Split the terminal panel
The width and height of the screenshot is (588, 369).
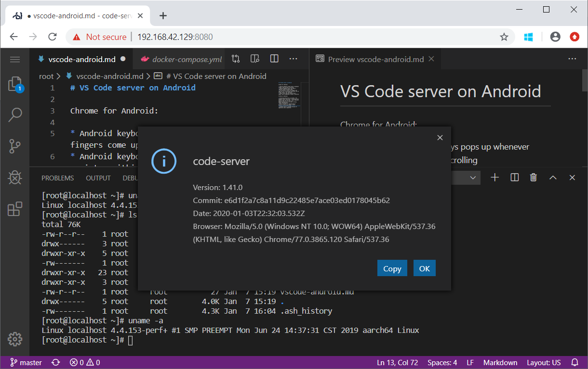click(514, 178)
